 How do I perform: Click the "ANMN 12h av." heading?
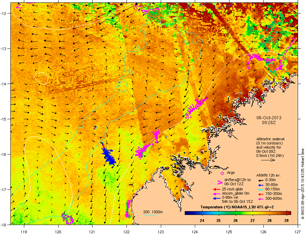tap(268, 175)
